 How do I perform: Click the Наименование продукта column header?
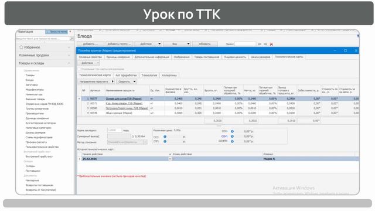[127, 90]
